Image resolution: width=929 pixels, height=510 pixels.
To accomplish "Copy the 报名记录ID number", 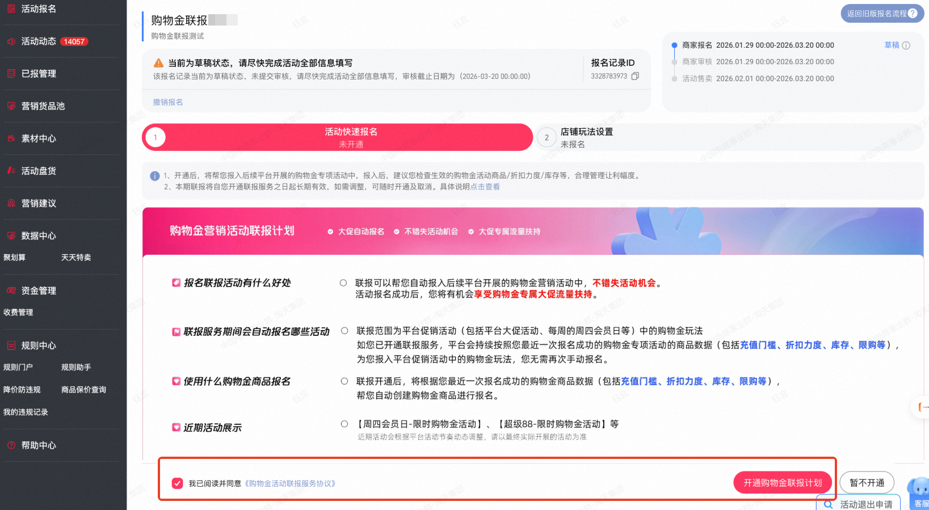I will pos(636,76).
